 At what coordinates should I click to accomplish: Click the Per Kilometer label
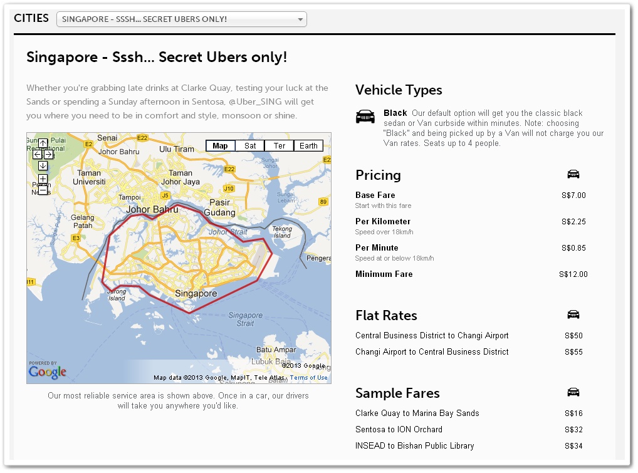point(383,222)
